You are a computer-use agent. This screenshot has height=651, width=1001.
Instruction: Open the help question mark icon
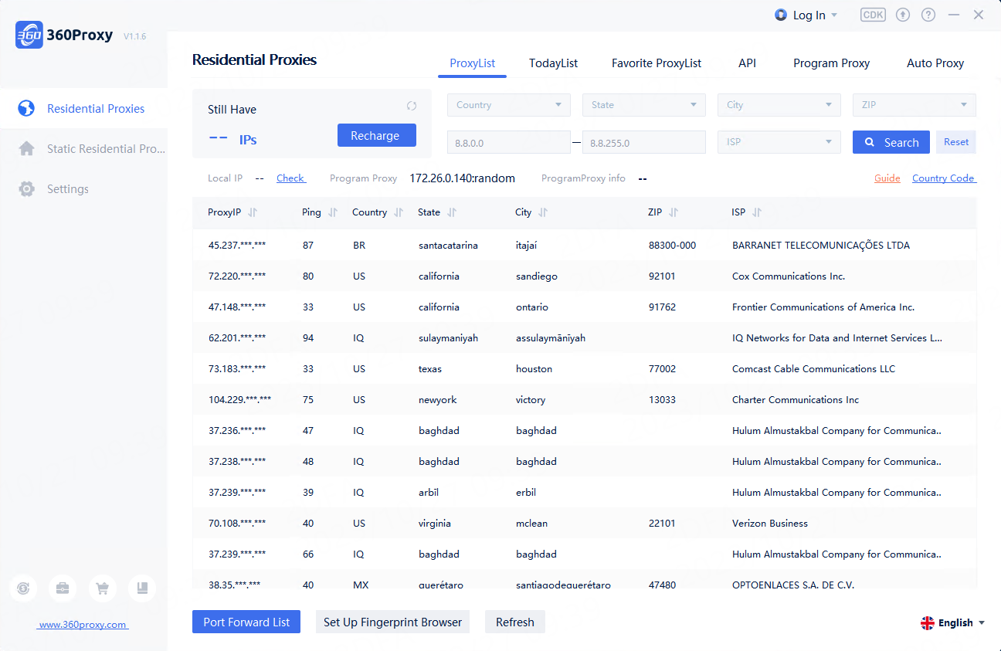coord(928,15)
